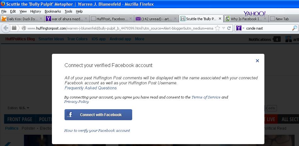Open the Frequently Asked Questions link
The width and height of the screenshot is (299, 146).
pos(91,88)
